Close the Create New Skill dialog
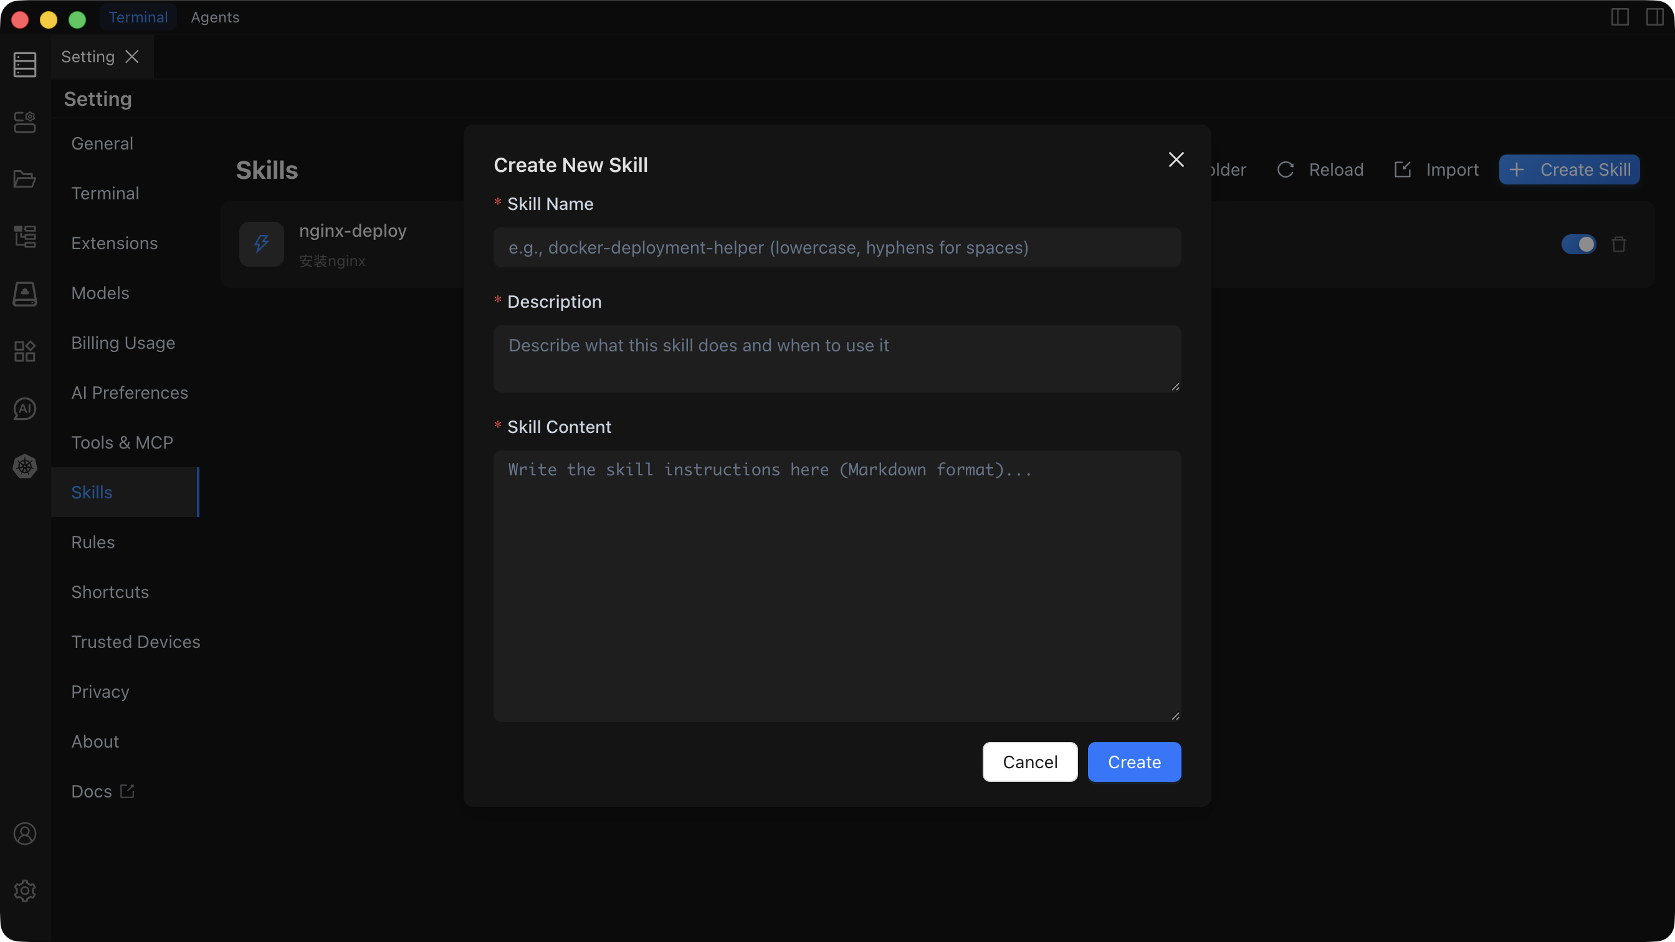Screen dimensions: 1675x942 pos(1176,160)
